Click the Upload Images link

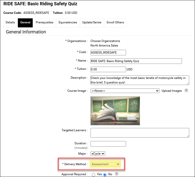coord(172,91)
